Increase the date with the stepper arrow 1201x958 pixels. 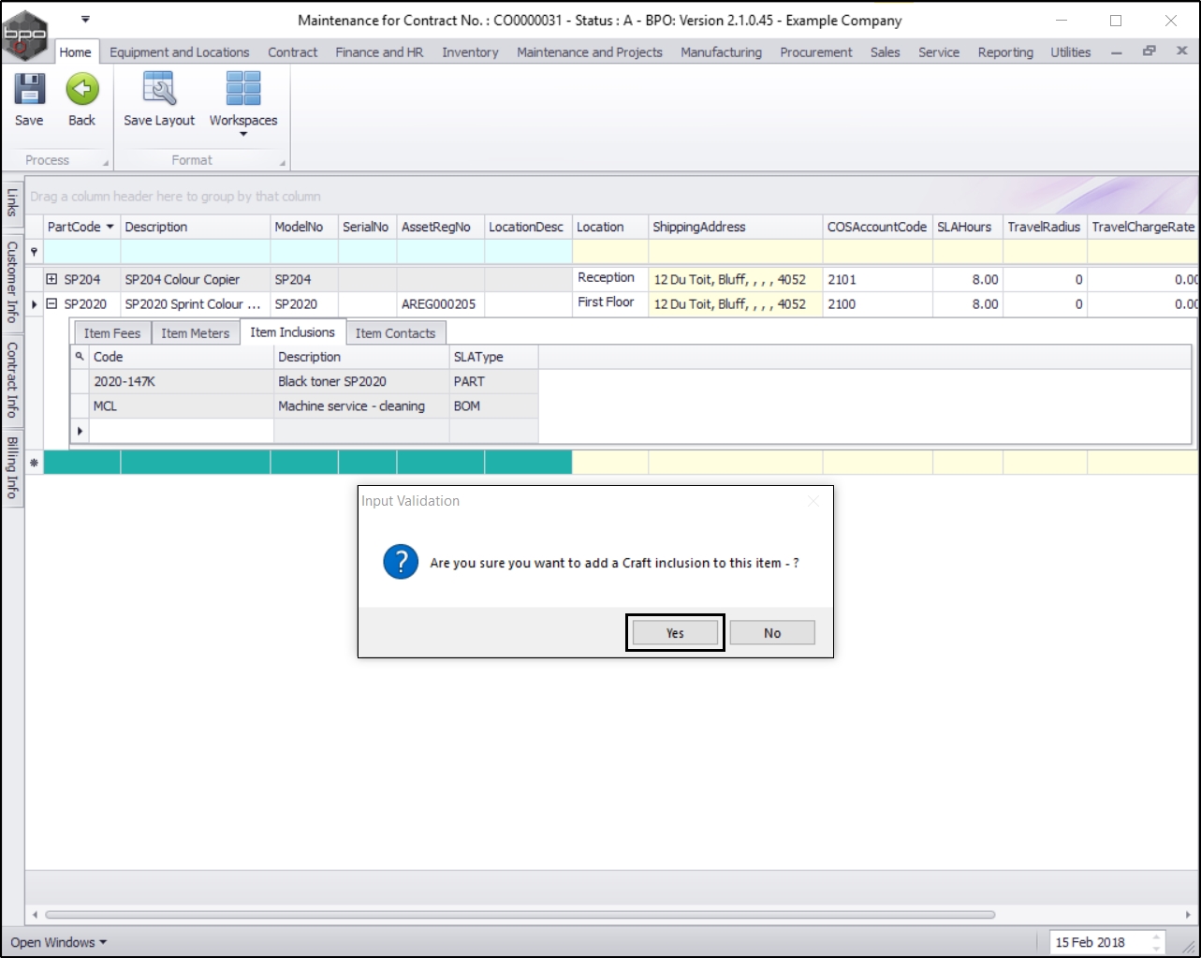click(x=1156, y=937)
